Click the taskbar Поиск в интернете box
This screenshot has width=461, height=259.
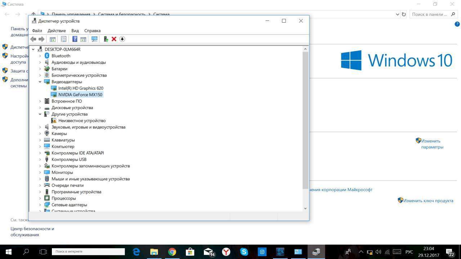(x=88, y=251)
